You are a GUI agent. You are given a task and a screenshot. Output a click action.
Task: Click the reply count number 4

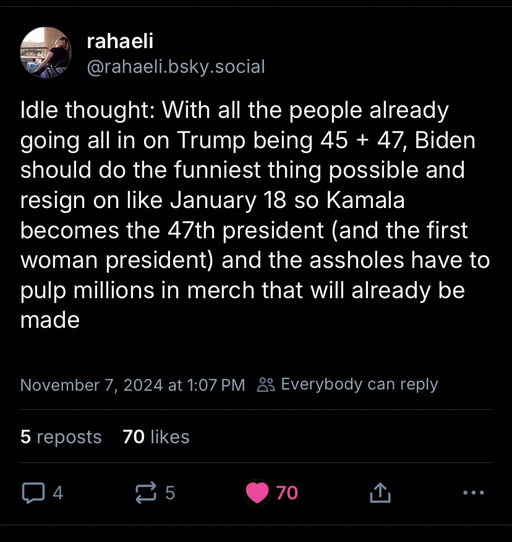click(x=58, y=493)
